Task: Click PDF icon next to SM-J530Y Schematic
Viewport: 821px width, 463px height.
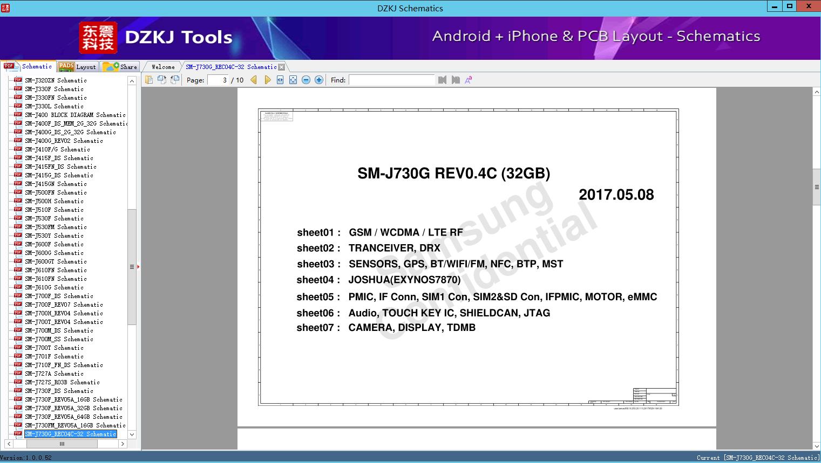Action: click(x=18, y=235)
